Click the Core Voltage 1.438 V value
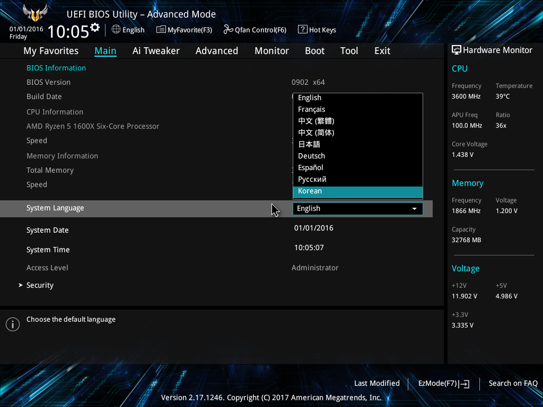The width and height of the screenshot is (543, 407). (x=462, y=155)
